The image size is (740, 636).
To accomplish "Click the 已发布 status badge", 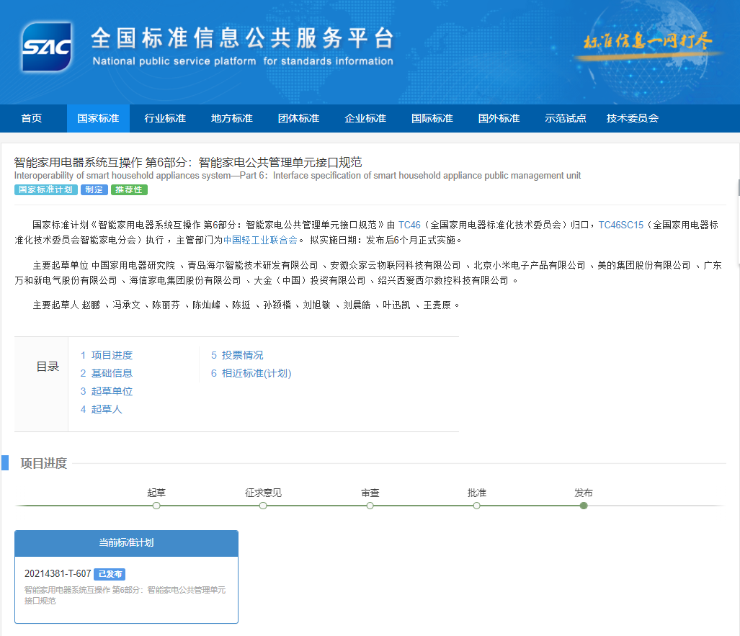I will (110, 574).
